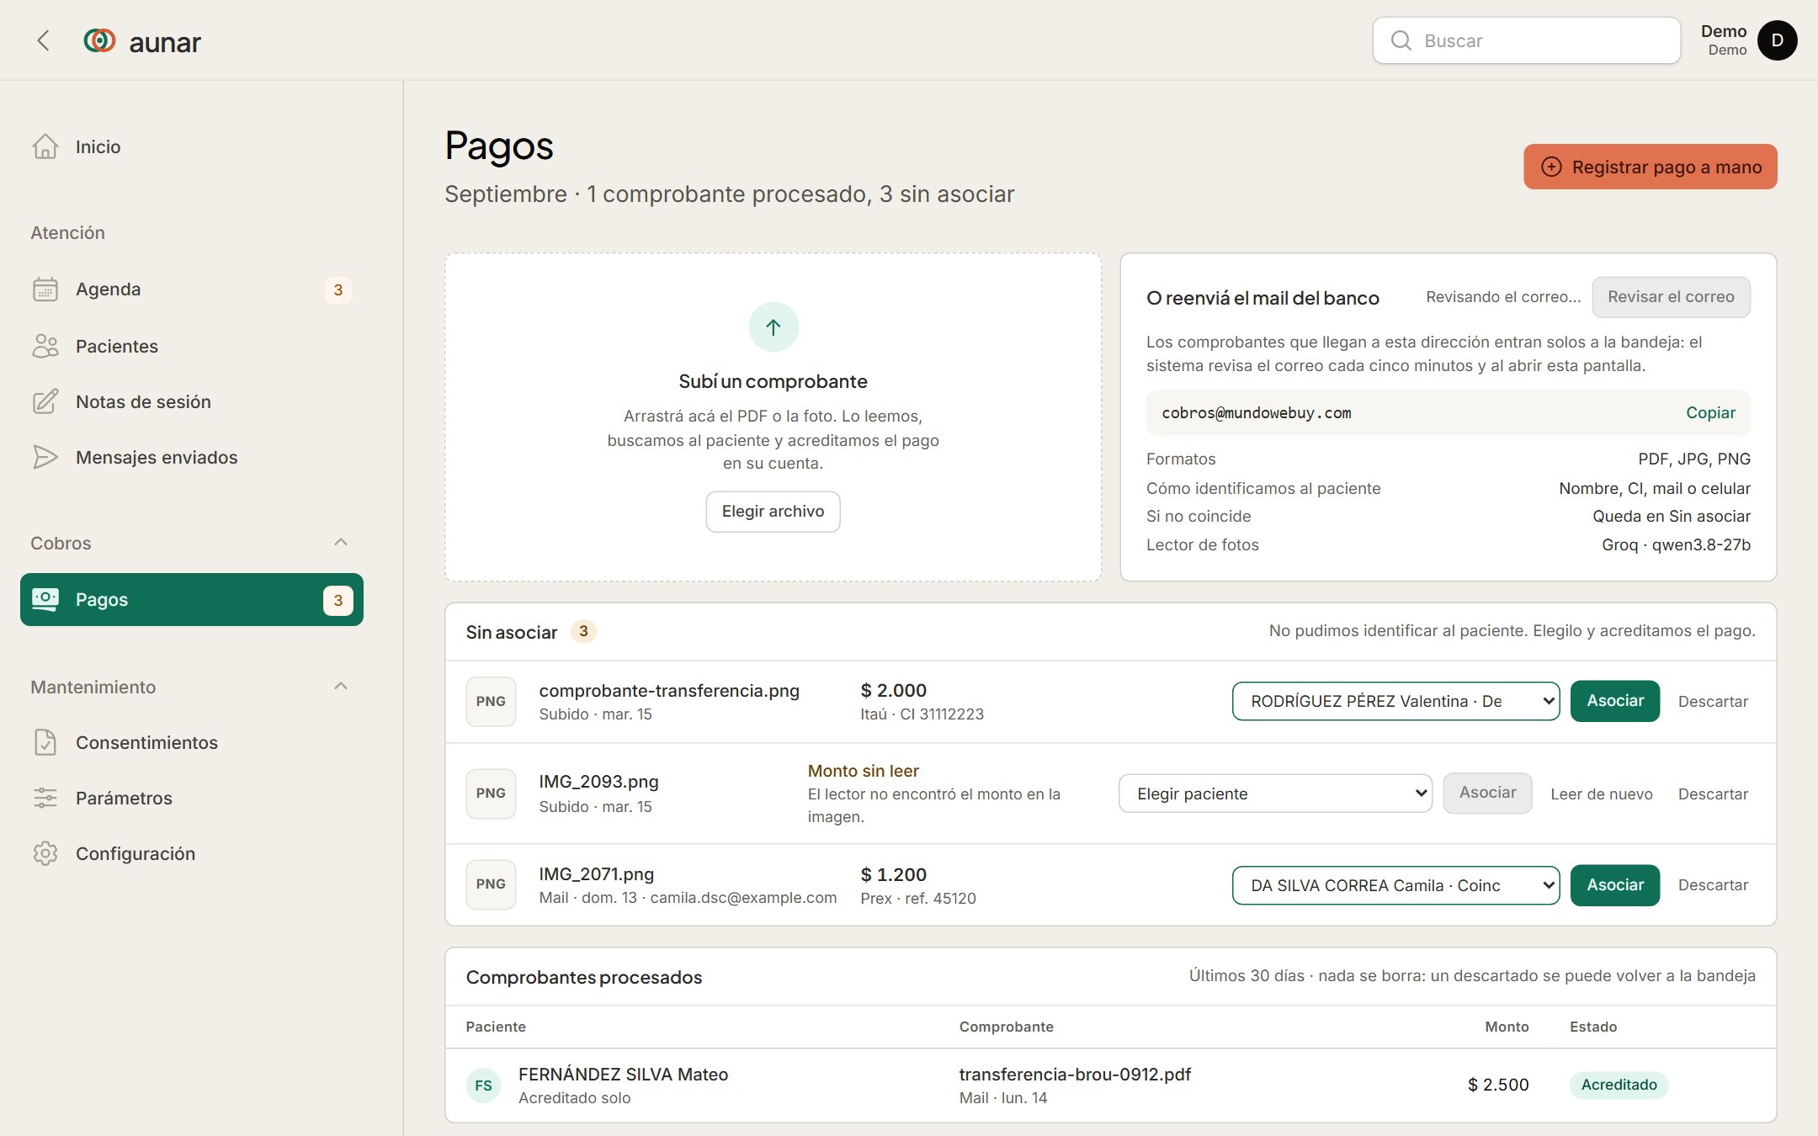
Task: Collapse the Cobros section chevron
Action: coord(341,542)
